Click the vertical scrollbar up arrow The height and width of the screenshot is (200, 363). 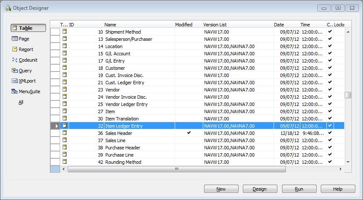click(348, 32)
